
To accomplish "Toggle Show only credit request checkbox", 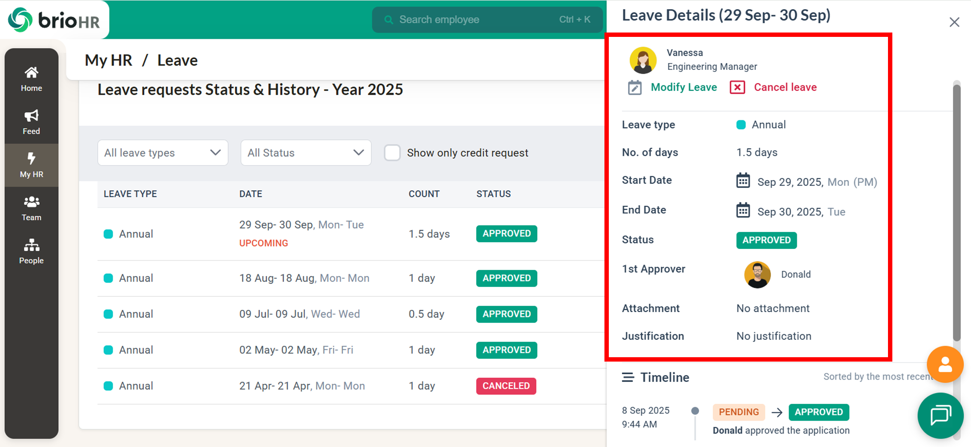I will pos(392,152).
